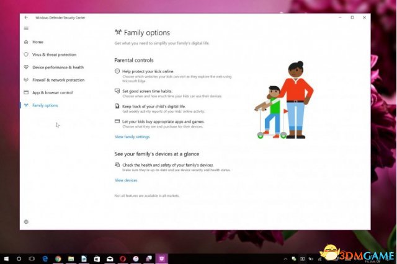Select Firewall & network protection menu item

[58, 80]
